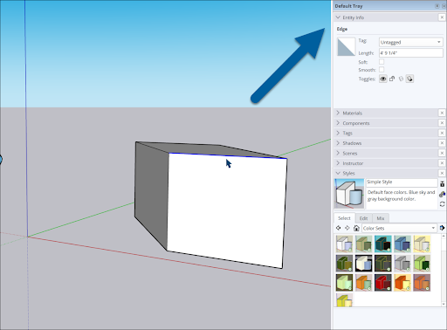Click the Simple Style name field
The width and height of the screenshot is (447, 330).
402,182
